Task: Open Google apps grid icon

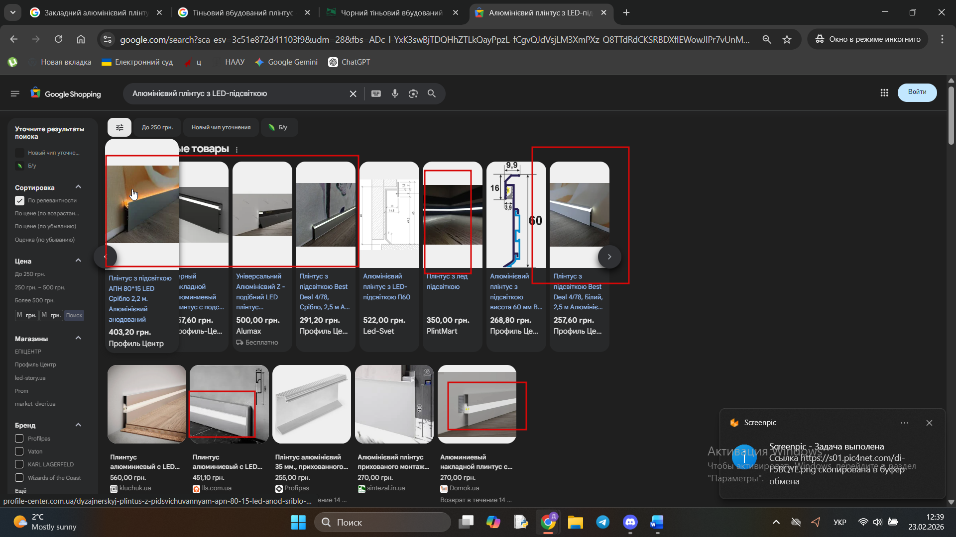Action: [884, 93]
